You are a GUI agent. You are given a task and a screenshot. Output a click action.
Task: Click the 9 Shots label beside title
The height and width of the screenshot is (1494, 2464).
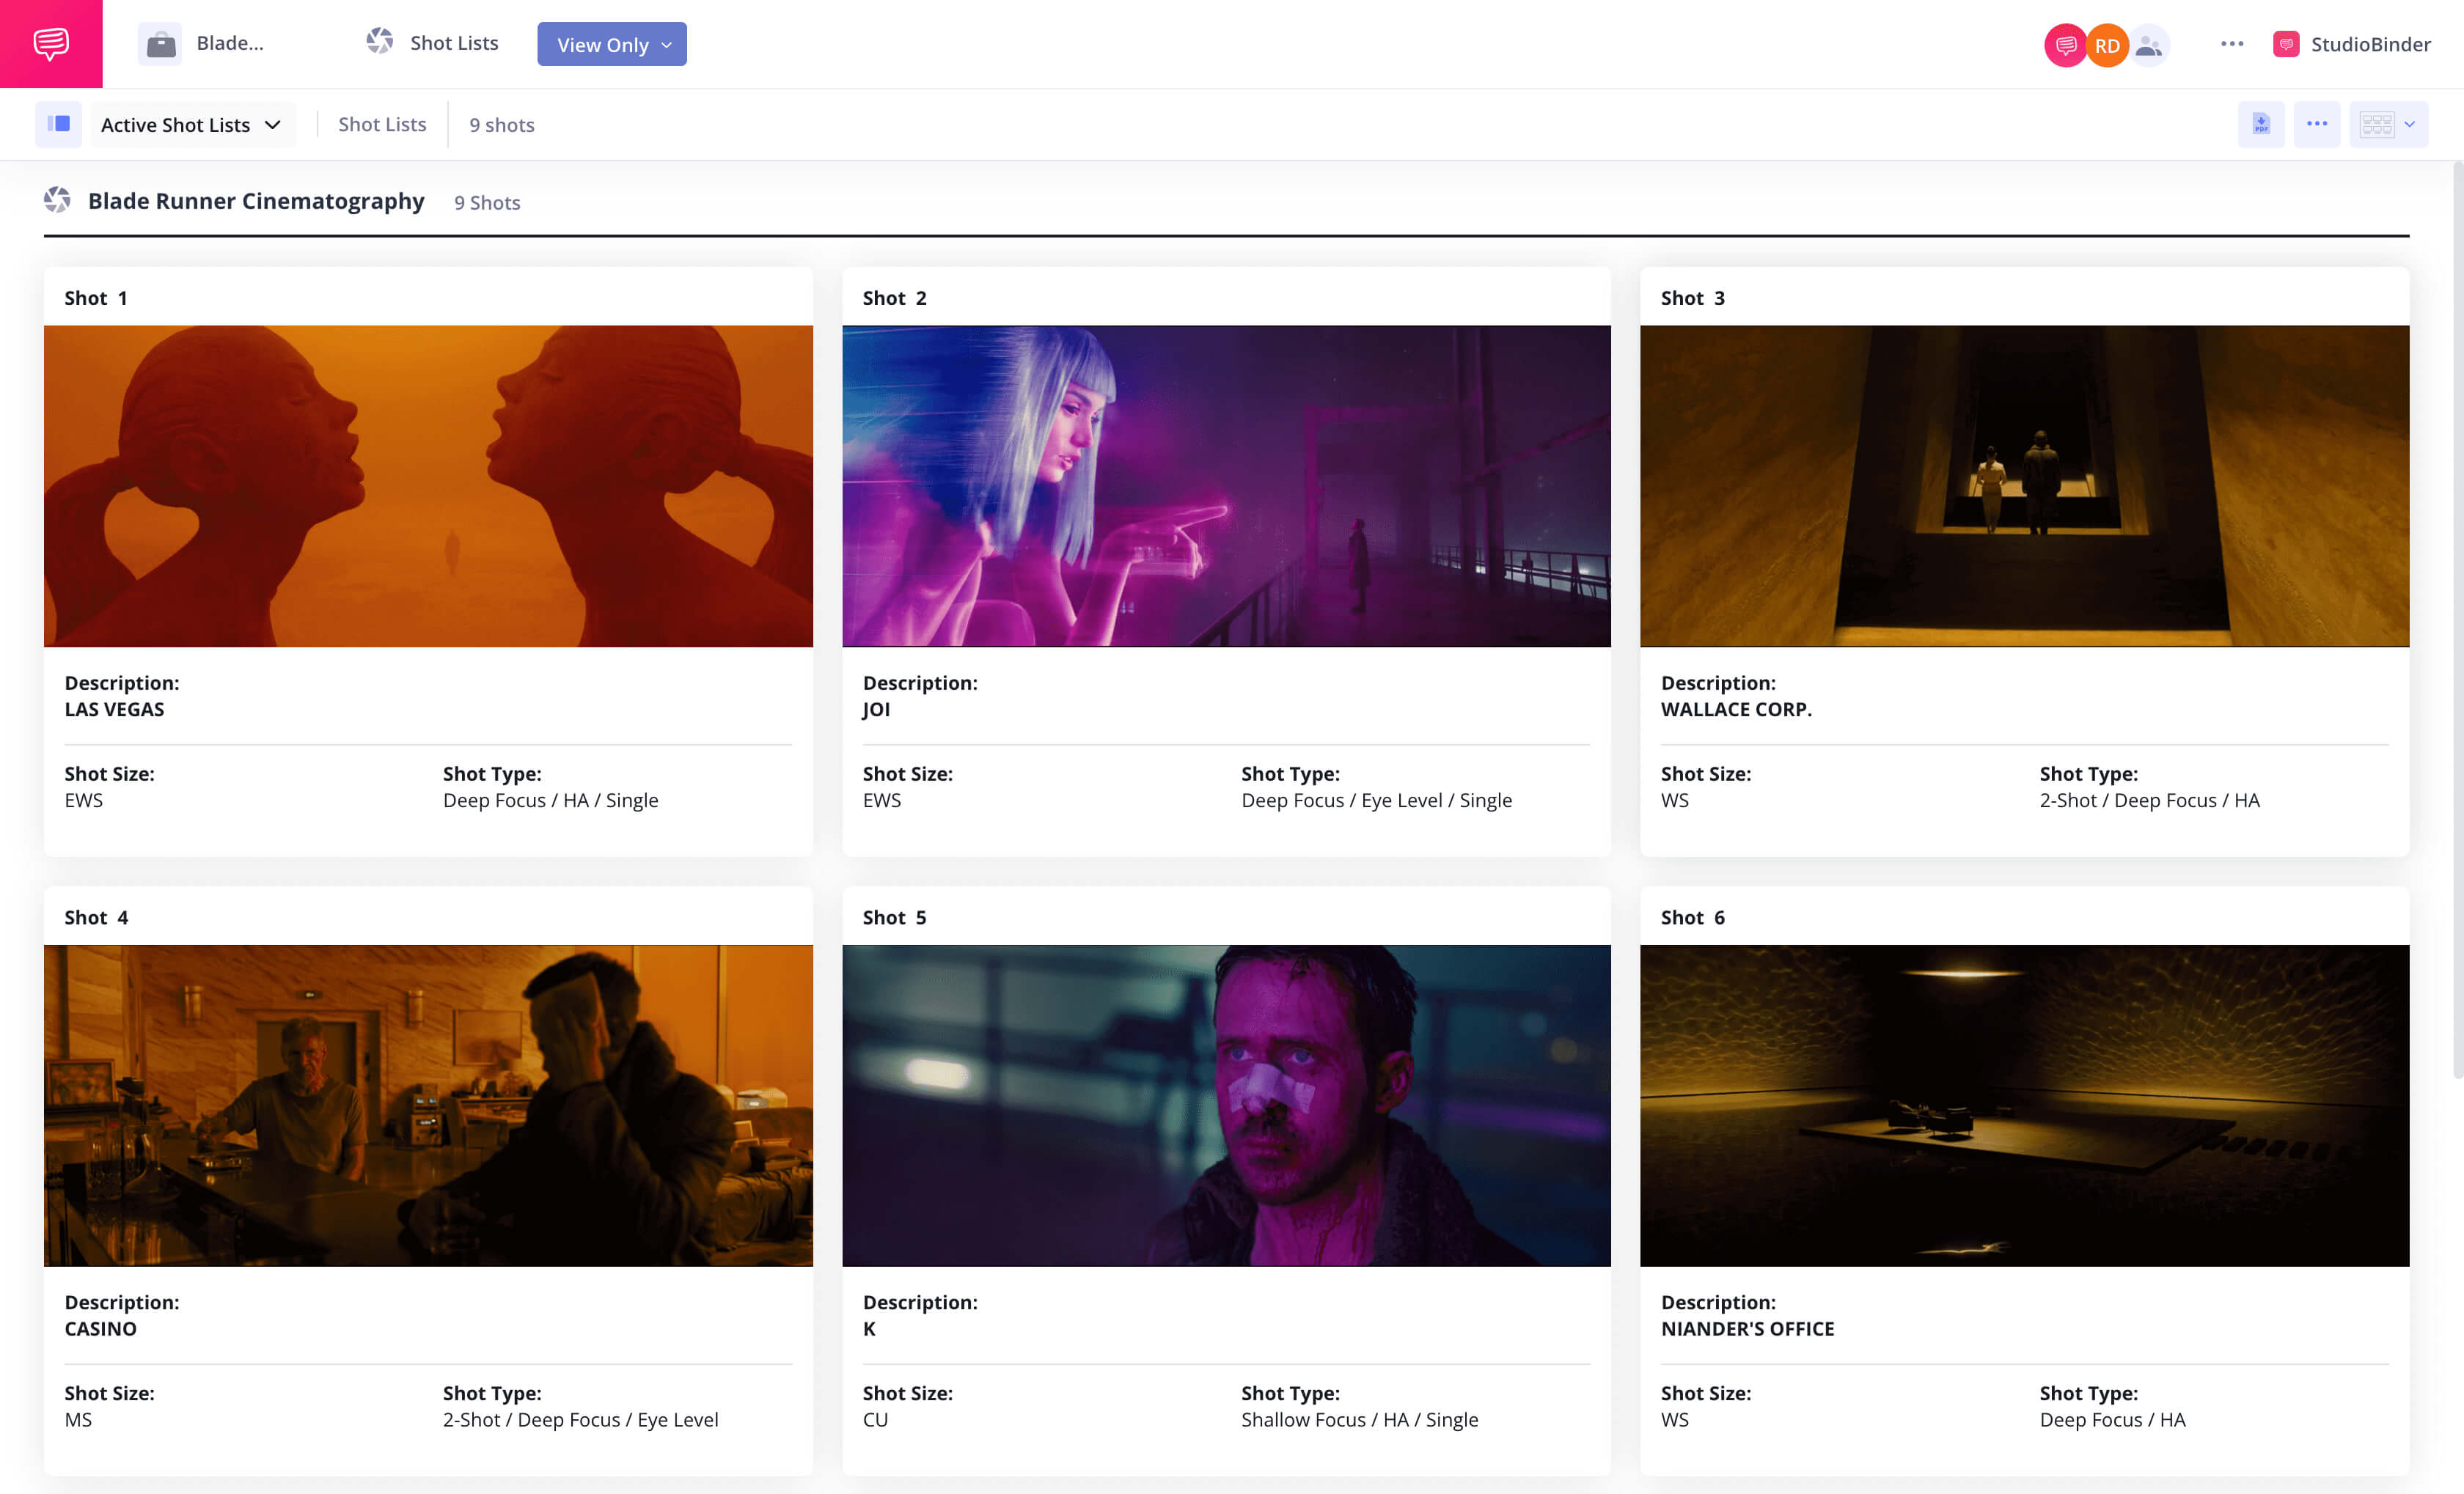tap(487, 203)
